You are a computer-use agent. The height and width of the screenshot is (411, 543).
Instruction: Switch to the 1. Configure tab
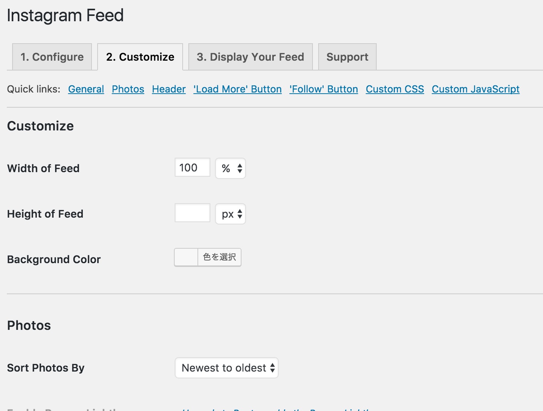click(52, 57)
